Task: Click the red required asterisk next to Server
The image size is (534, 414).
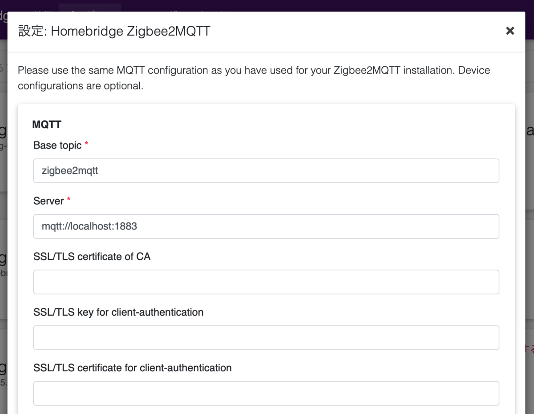Action: click(x=69, y=200)
